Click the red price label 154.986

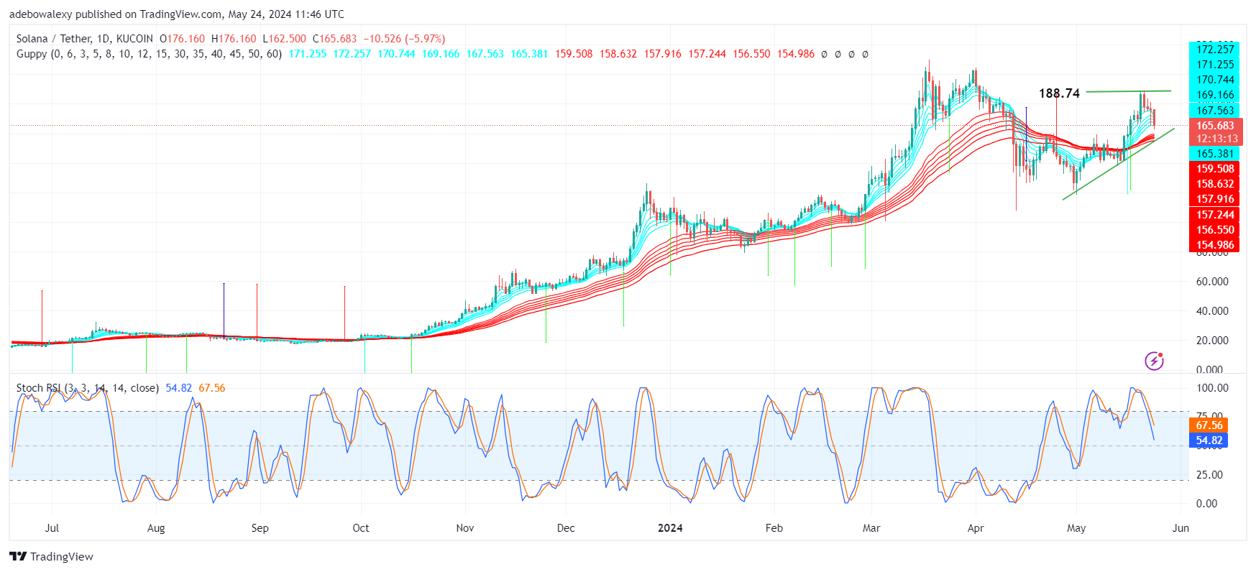1214,245
